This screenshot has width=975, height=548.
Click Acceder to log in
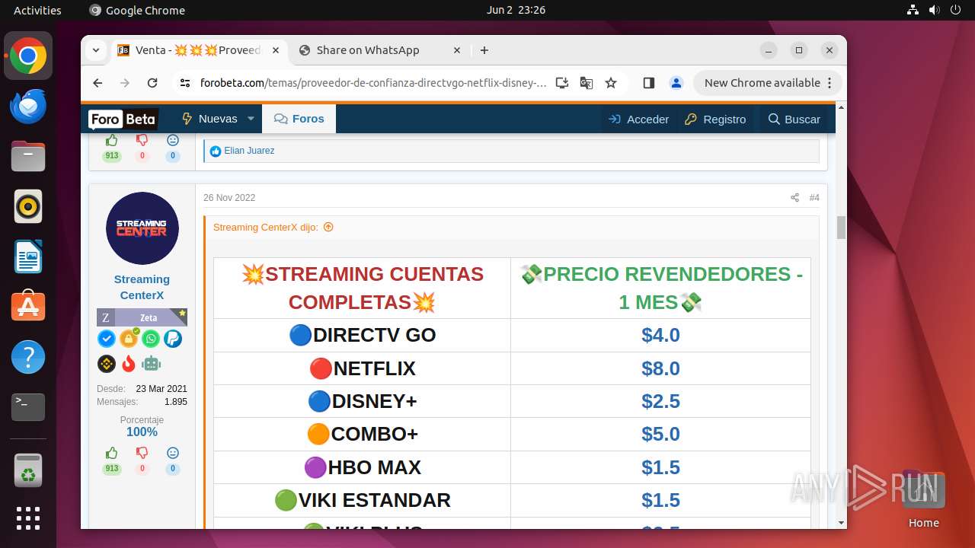point(638,119)
